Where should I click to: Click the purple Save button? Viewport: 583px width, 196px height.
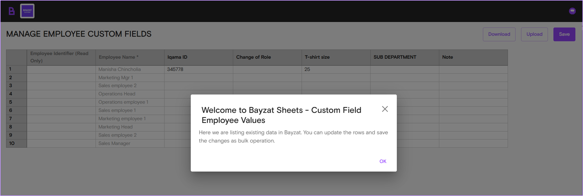[564, 34]
